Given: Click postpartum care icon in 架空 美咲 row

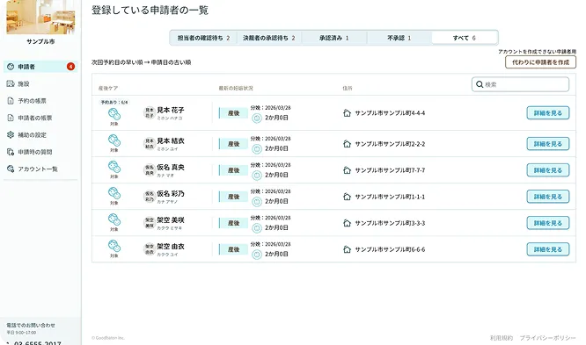Looking at the screenshot, I should (114, 219).
